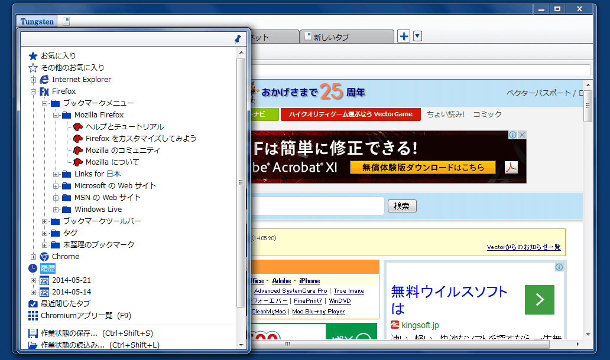Click the kingsoft.jp red logo icon
This screenshot has height=360, width=610.
click(395, 325)
